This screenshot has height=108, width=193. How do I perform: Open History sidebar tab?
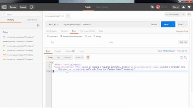11,20
